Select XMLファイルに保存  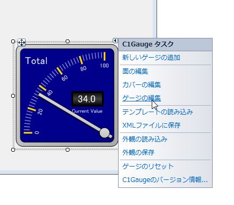[151, 125]
